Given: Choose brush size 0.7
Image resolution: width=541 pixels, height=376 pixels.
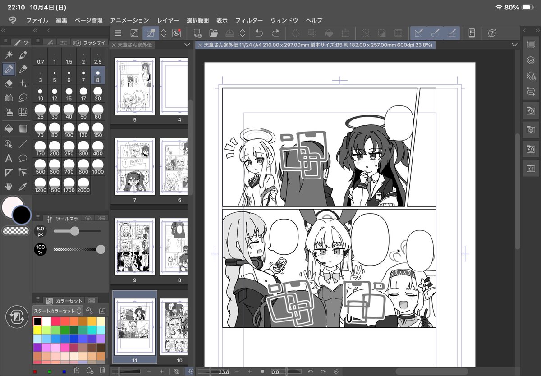Looking at the screenshot, I should (x=41, y=58).
